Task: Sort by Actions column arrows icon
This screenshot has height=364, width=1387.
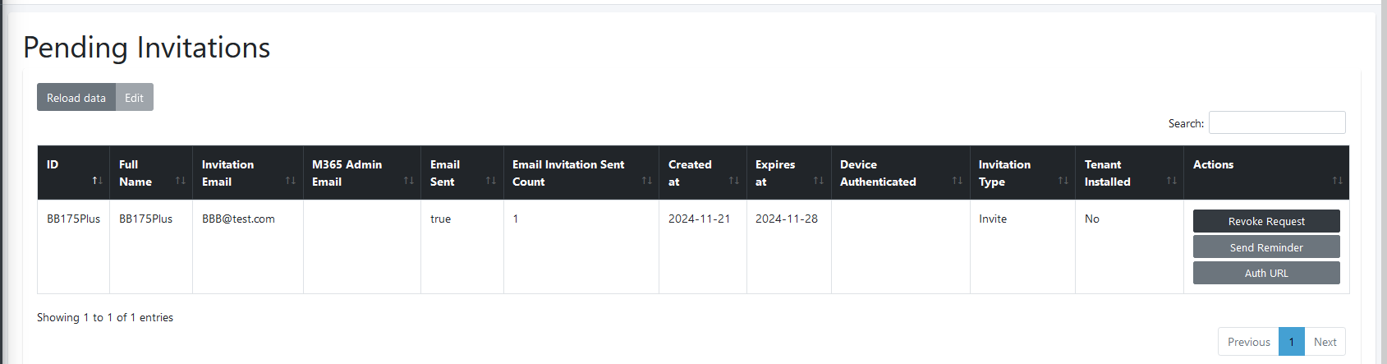Action: [x=1337, y=181]
